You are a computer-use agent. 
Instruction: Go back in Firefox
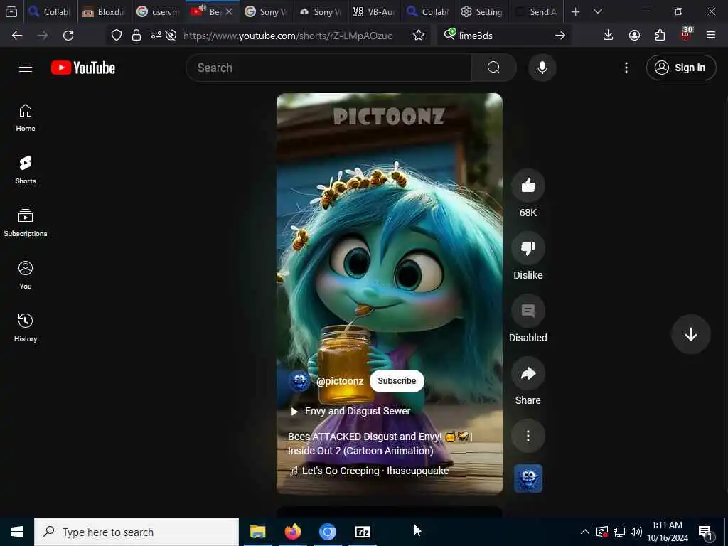(x=17, y=36)
